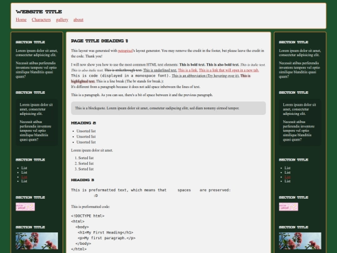Open the gallery navigation link

coord(62,20)
